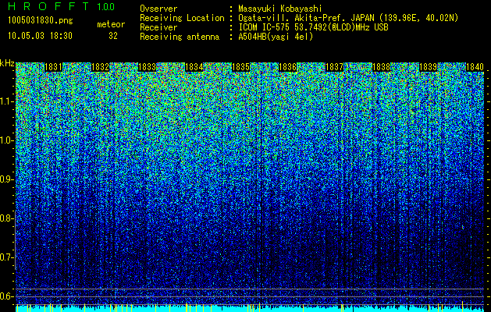The width and height of the screenshot is (491, 312).
Task: Click the 1.1 frequency axis label
Action: pos(7,101)
